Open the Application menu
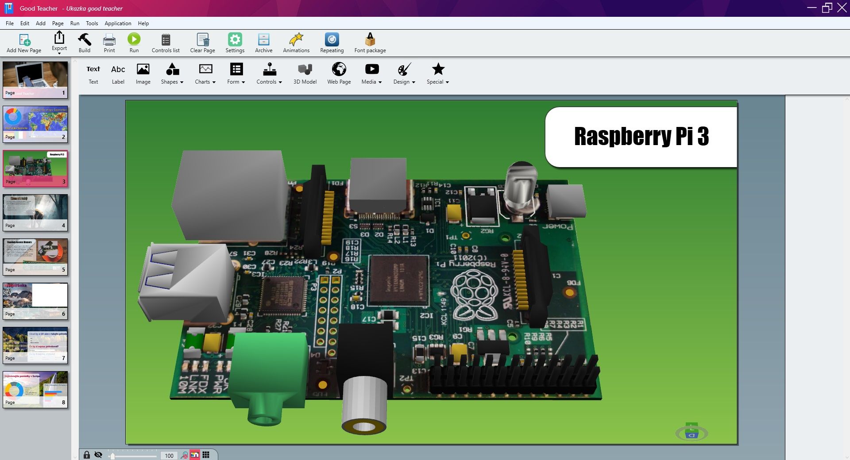Screen dimensions: 850x460 tap(118, 23)
